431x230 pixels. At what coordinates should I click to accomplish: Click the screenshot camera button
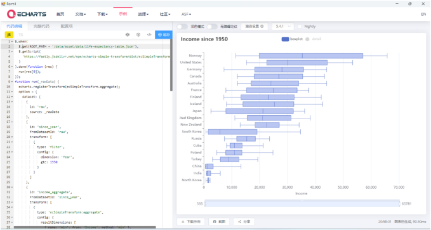220,222
